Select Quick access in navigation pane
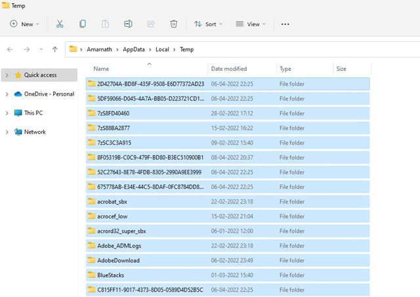The height and width of the screenshot is (297, 420). pos(39,75)
